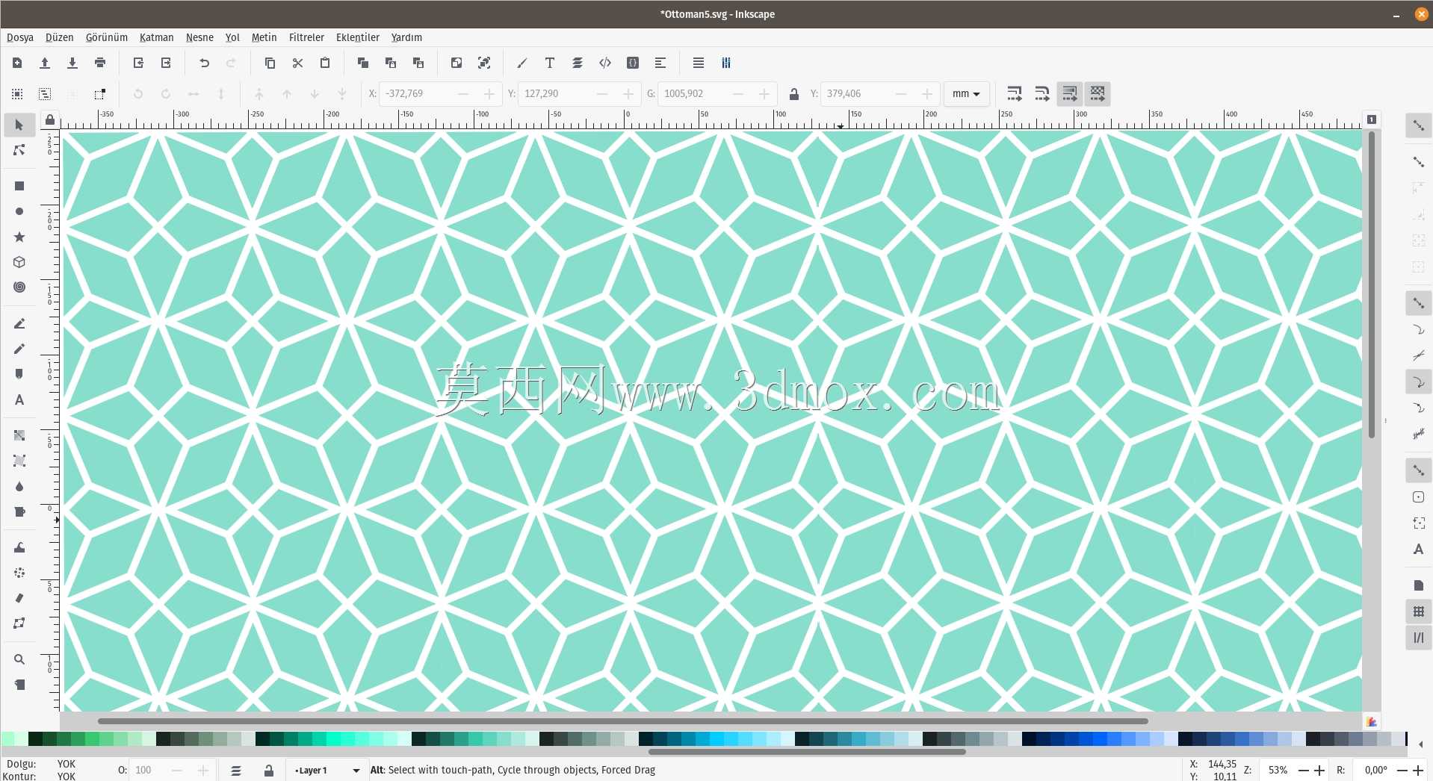Decrease the rotation value
This screenshot has width=1433, height=781.
1402,771
